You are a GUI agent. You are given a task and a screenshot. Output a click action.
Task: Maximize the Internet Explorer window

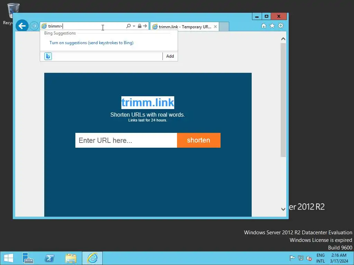coord(267,17)
